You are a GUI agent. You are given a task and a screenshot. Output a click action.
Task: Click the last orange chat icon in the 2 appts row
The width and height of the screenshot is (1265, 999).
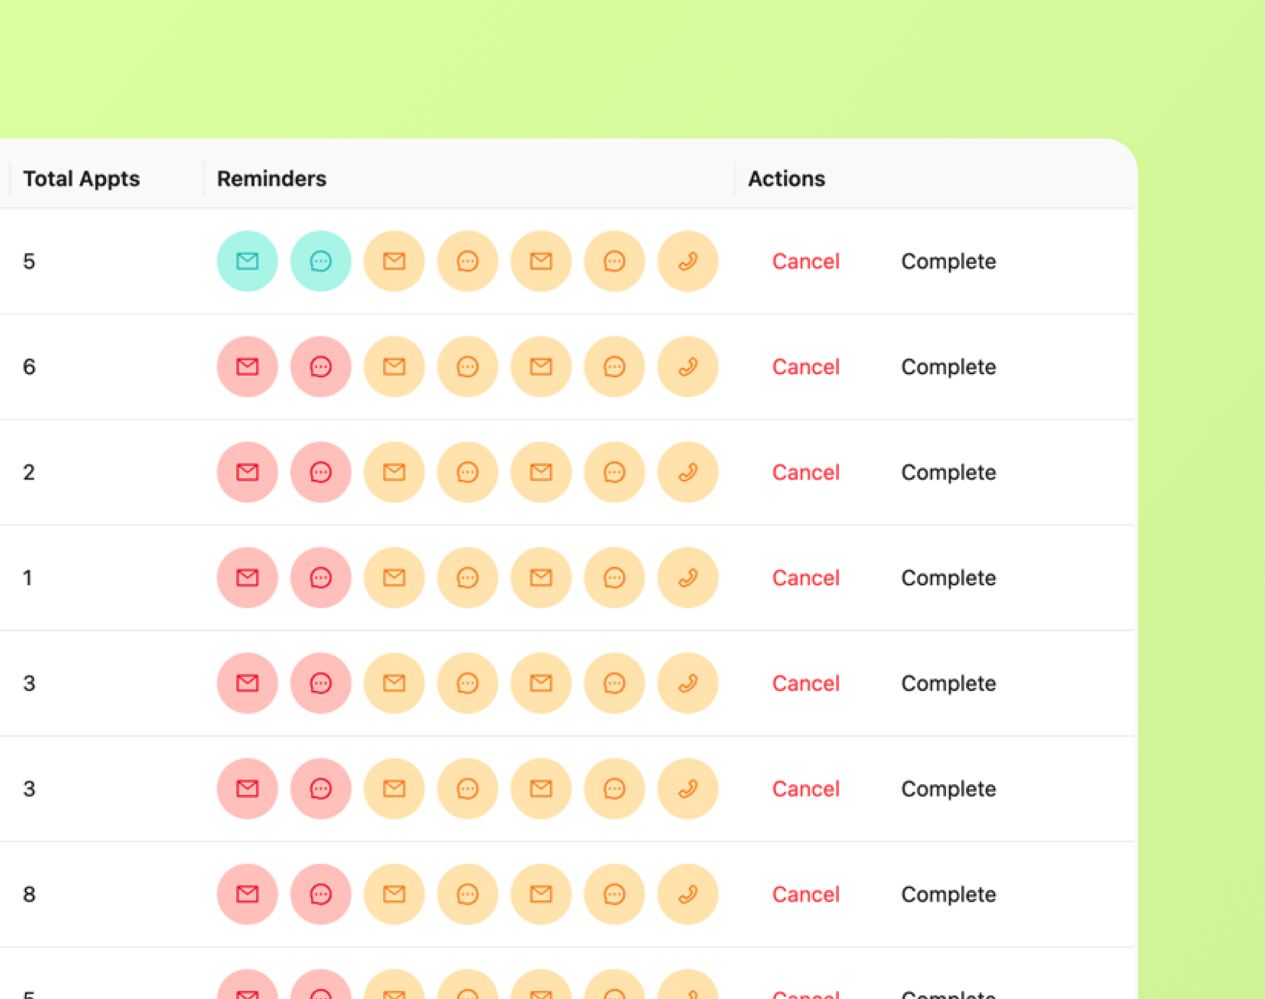[x=614, y=472]
